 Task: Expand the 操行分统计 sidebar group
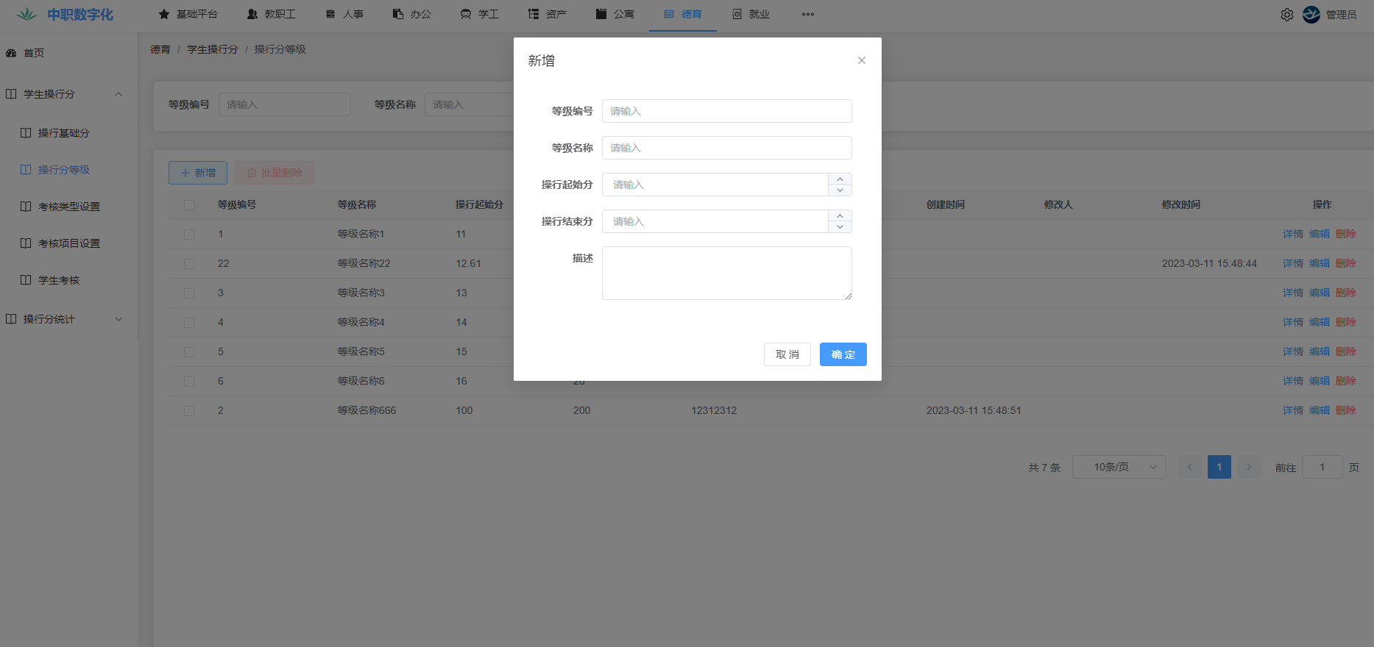pyautogui.click(x=118, y=319)
